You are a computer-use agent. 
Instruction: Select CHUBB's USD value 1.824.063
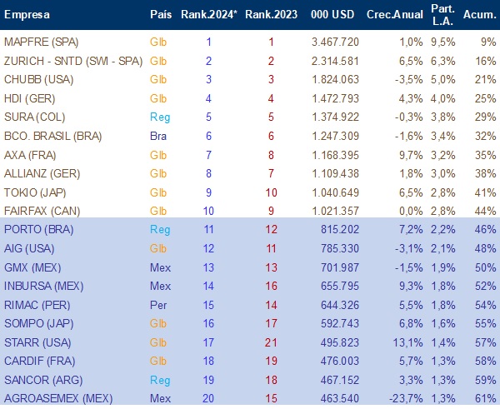[x=335, y=79]
